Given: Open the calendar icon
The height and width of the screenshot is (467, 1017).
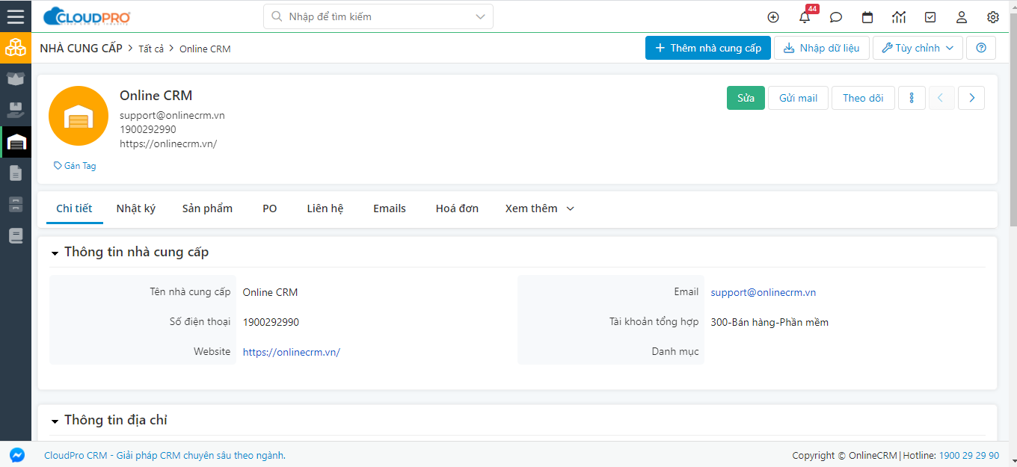Looking at the screenshot, I should click(x=867, y=17).
